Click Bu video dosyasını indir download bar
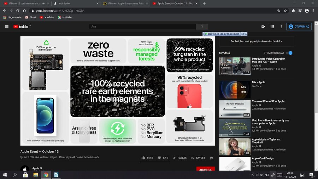The height and width of the screenshot is (179, 318). [x=222, y=34]
